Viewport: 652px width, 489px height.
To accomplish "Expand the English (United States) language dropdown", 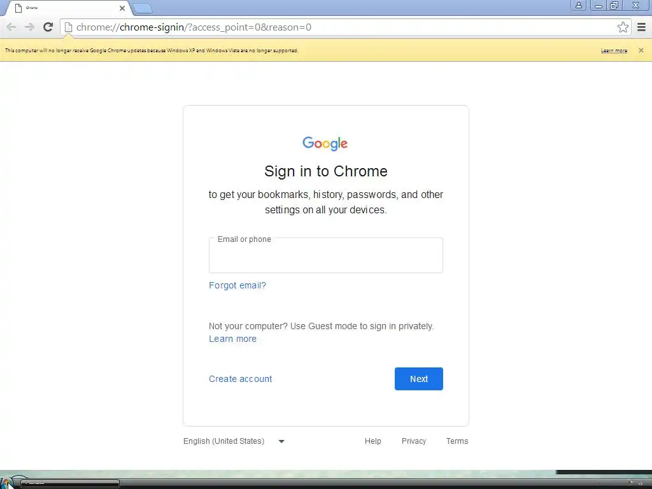I will (234, 441).
